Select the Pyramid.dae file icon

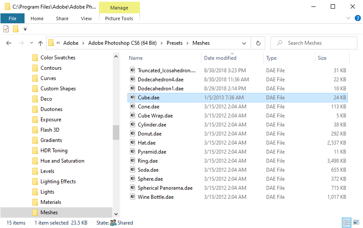pos(133,151)
